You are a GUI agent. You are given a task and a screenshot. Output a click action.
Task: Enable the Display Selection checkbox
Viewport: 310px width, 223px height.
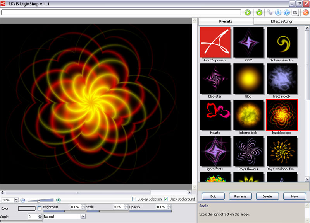pyautogui.click(x=134, y=199)
